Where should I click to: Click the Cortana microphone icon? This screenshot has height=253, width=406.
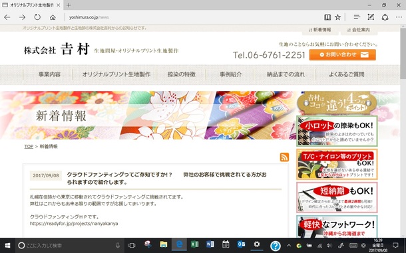[118, 245]
